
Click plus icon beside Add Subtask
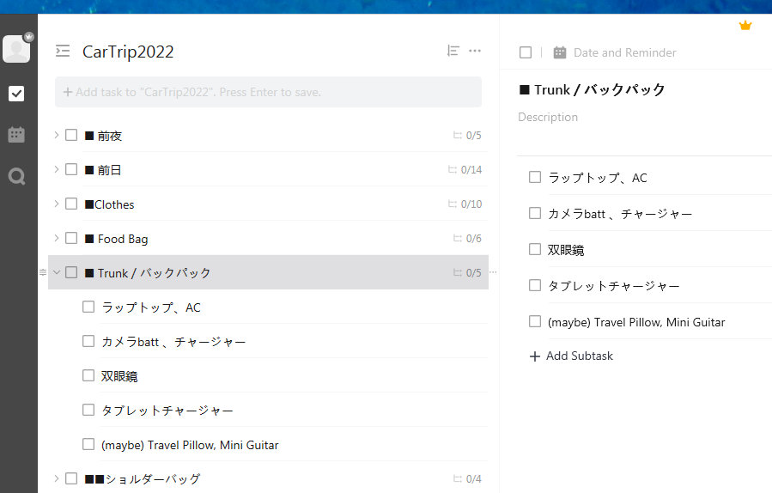coord(535,356)
